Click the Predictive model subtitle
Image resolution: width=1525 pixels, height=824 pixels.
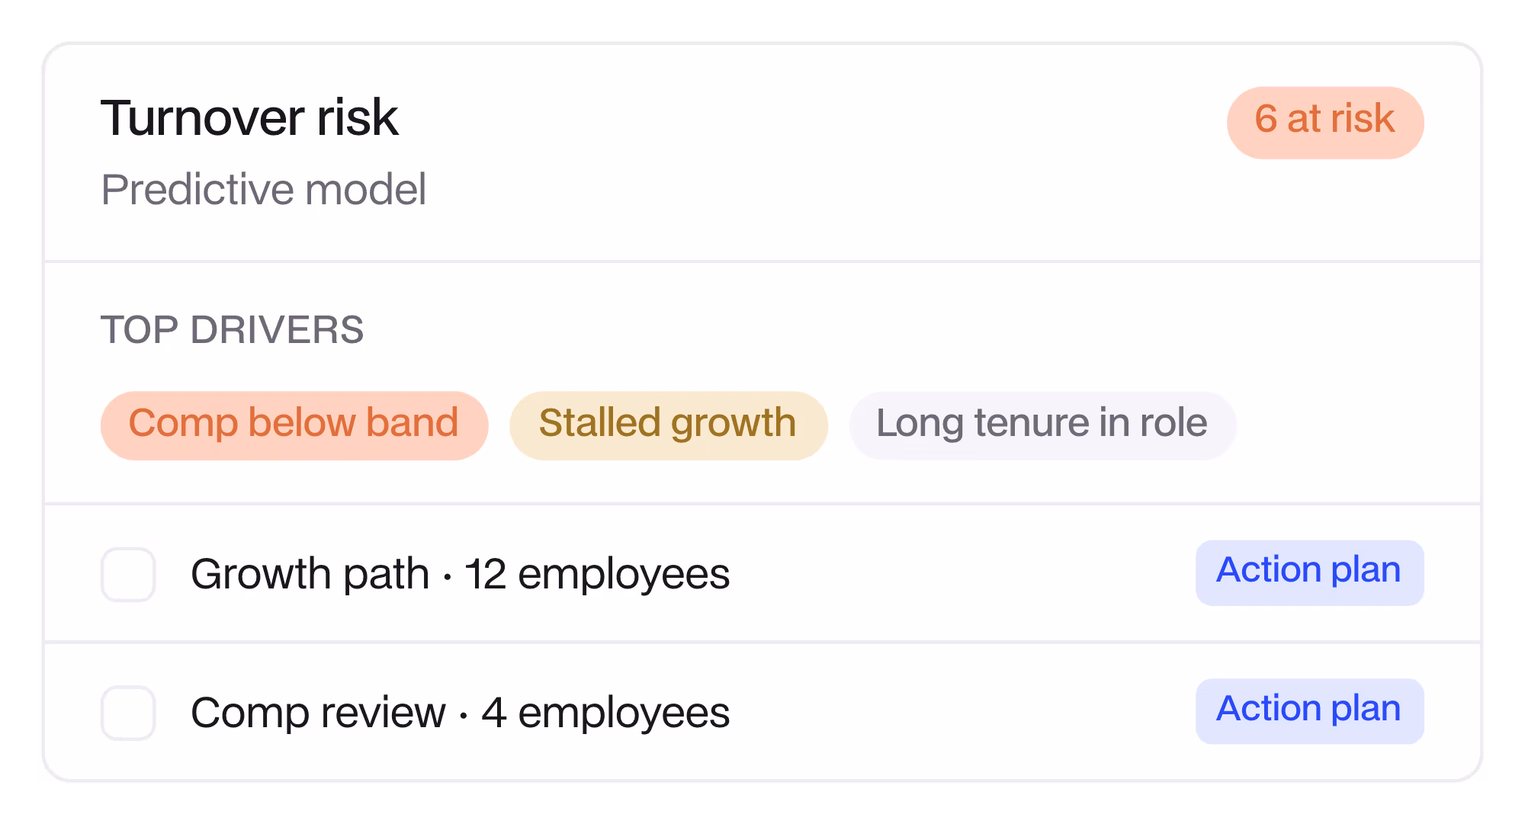point(263,190)
